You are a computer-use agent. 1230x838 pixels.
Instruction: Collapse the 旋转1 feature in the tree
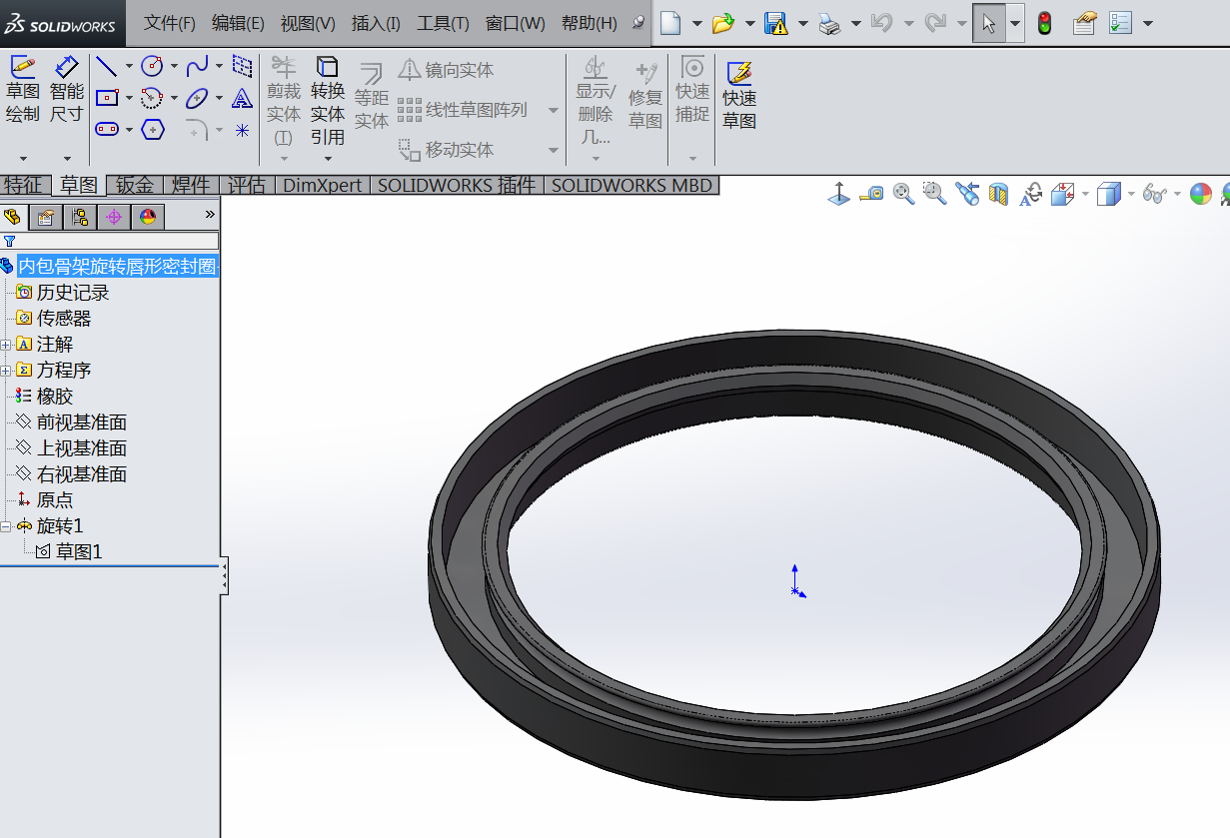coord(8,526)
